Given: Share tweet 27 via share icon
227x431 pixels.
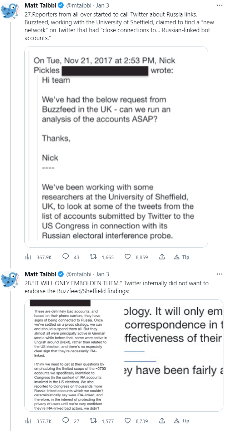Looking at the screenshot, I should click(162, 257).
